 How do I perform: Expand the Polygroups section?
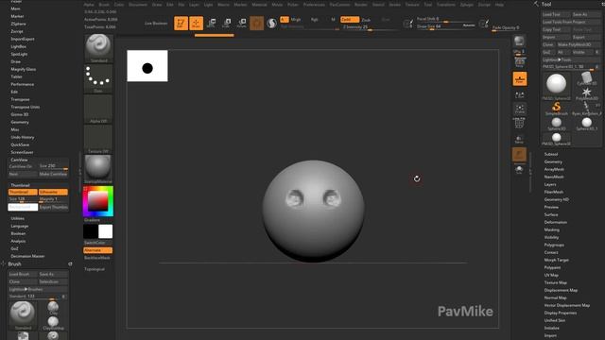554,245
